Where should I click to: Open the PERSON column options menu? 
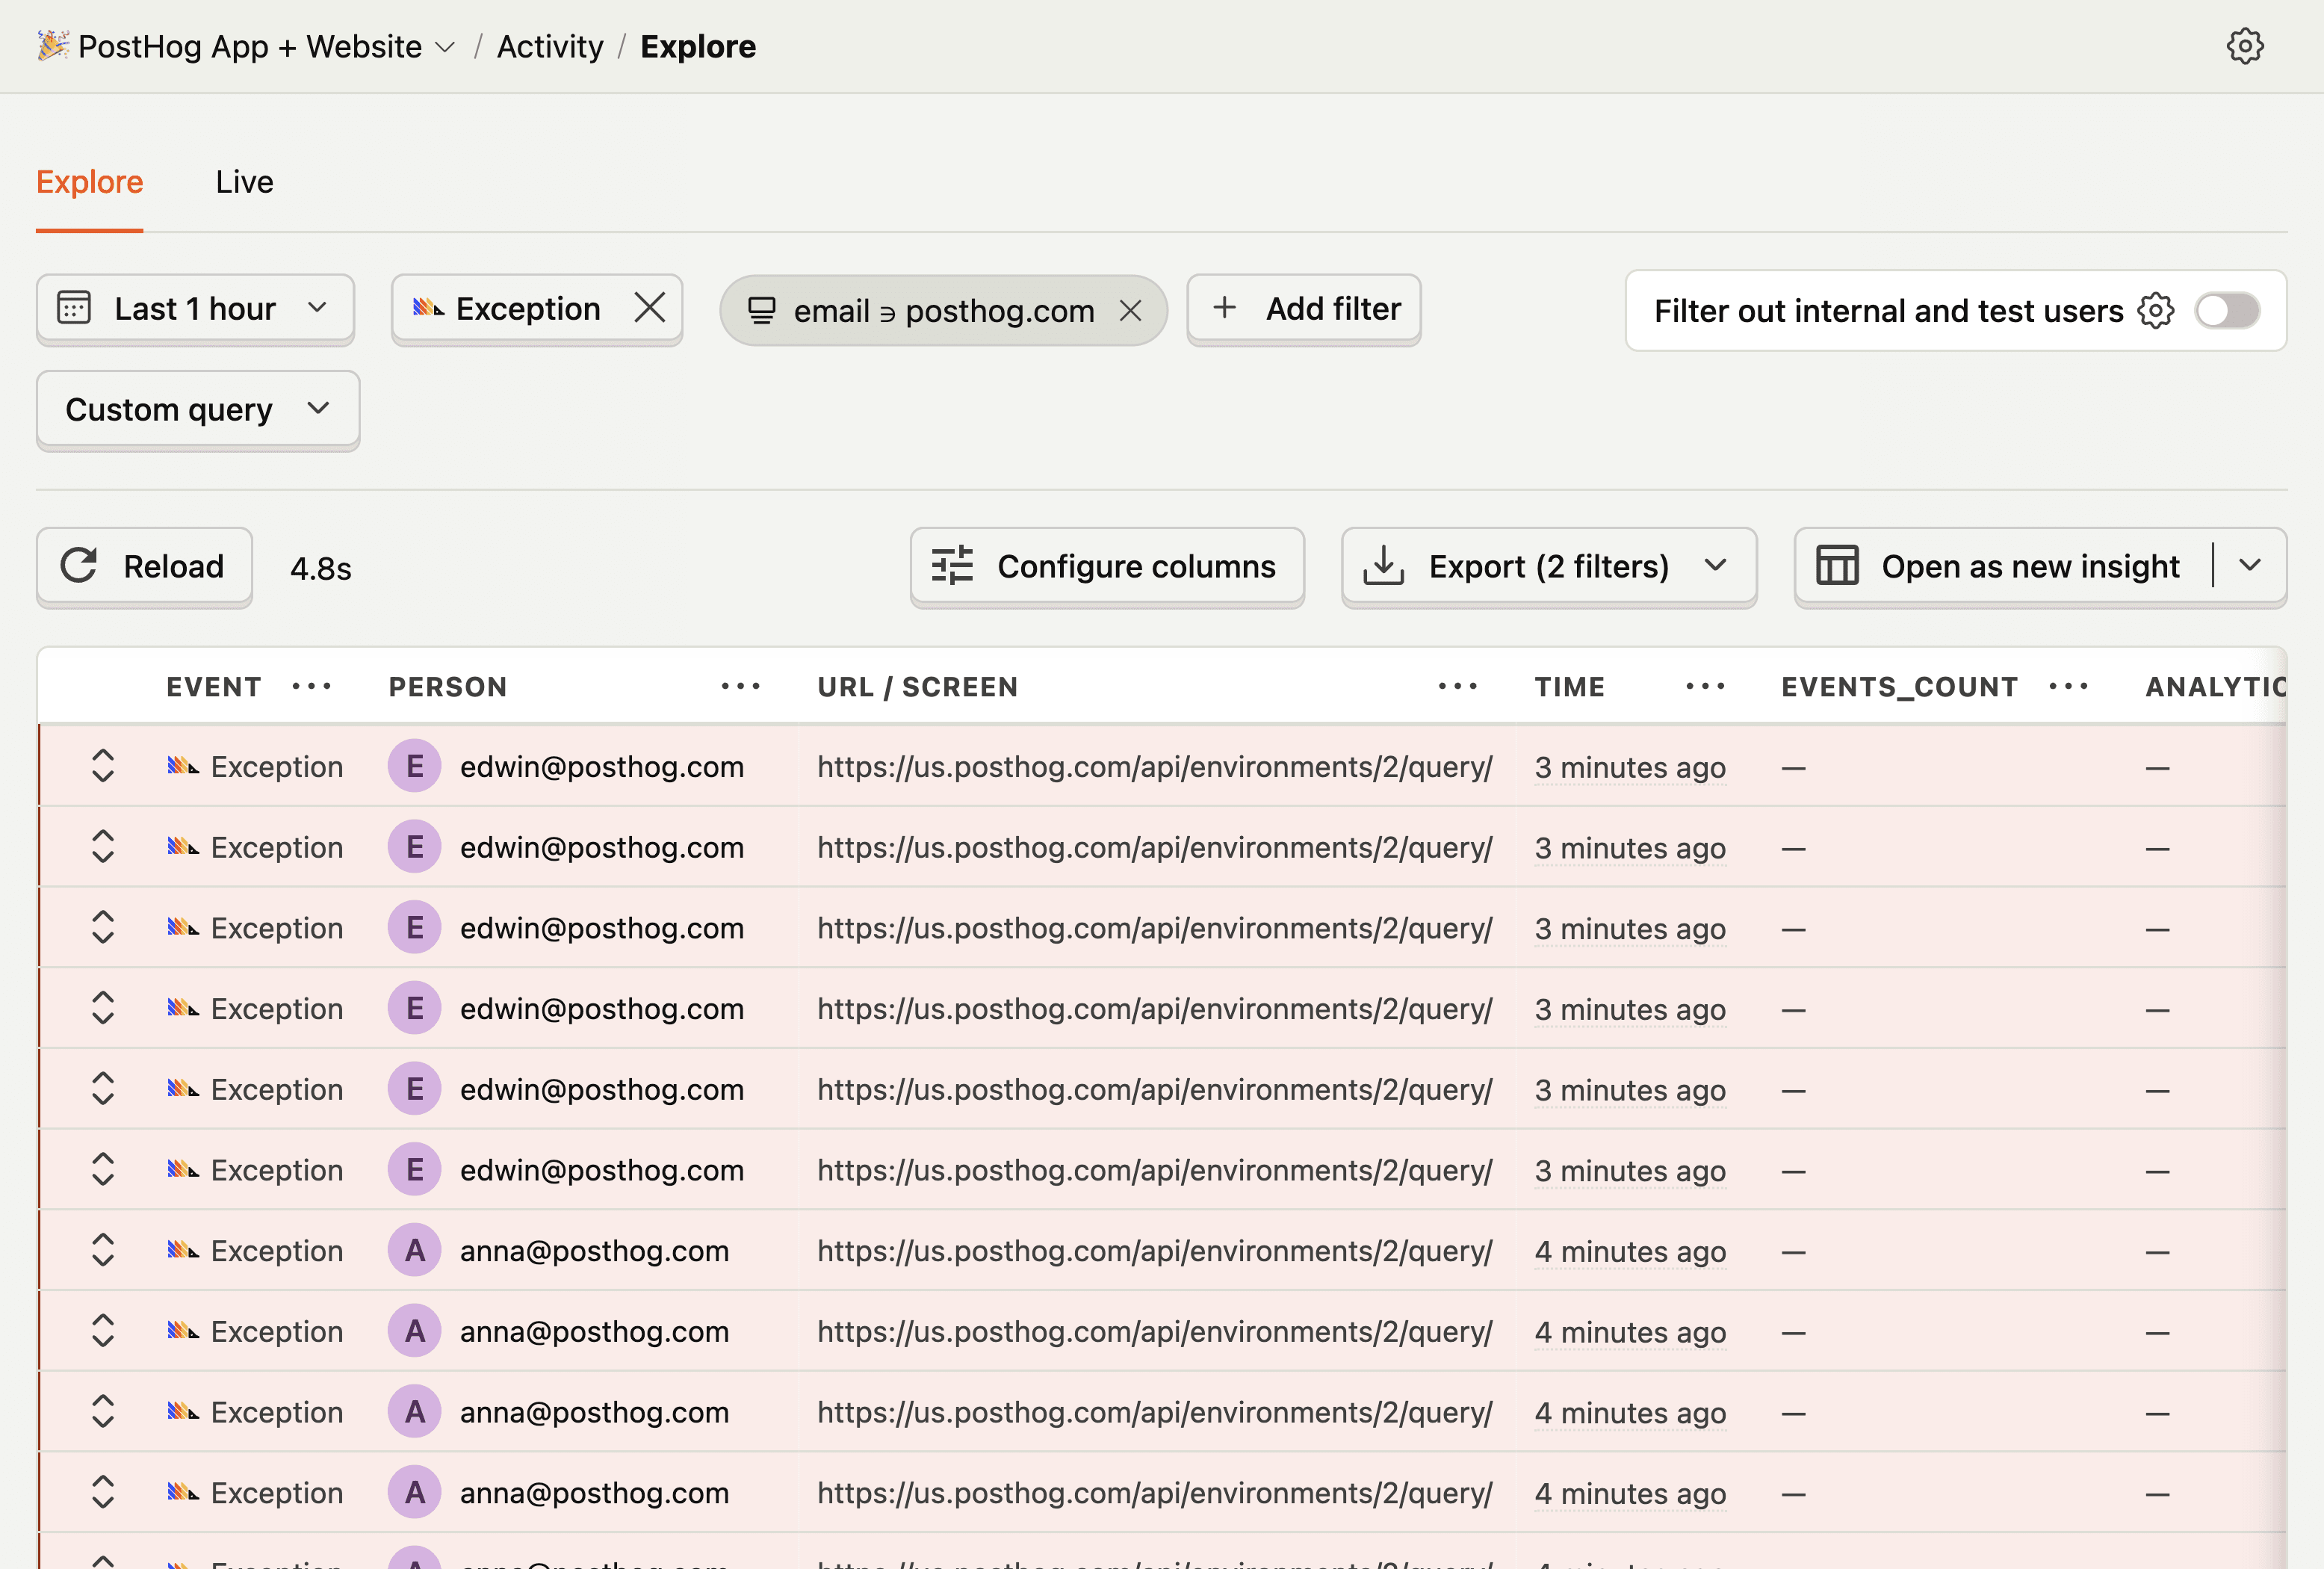pyautogui.click(x=740, y=686)
